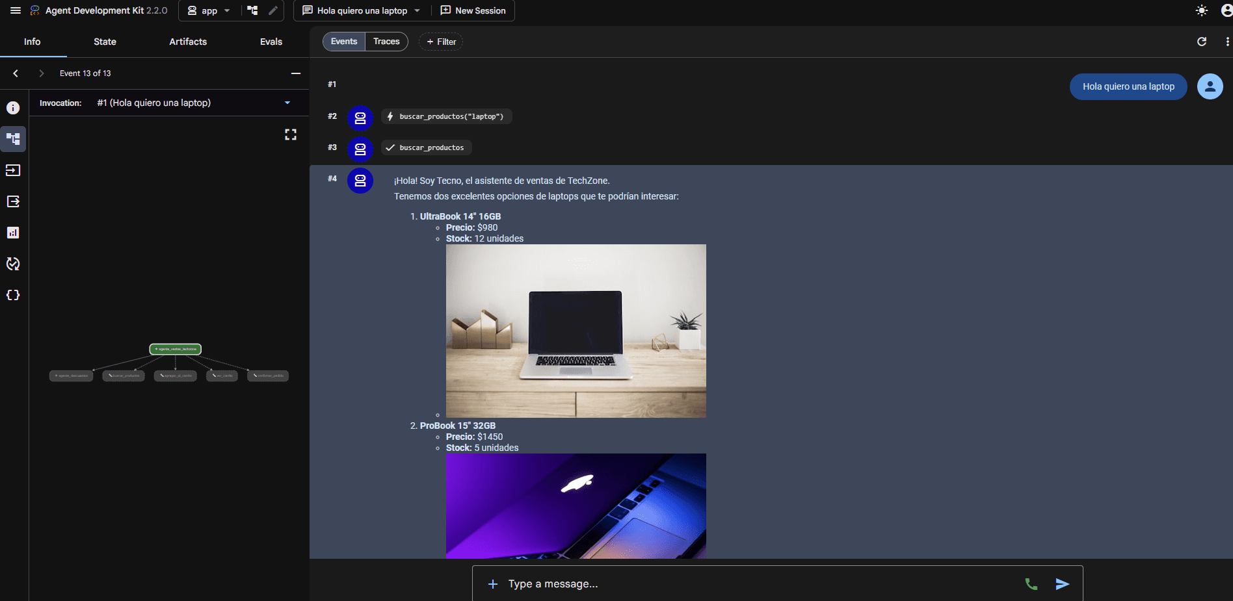Expand the graph to fullscreen
The height and width of the screenshot is (601, 1233).
coord(291,134)
